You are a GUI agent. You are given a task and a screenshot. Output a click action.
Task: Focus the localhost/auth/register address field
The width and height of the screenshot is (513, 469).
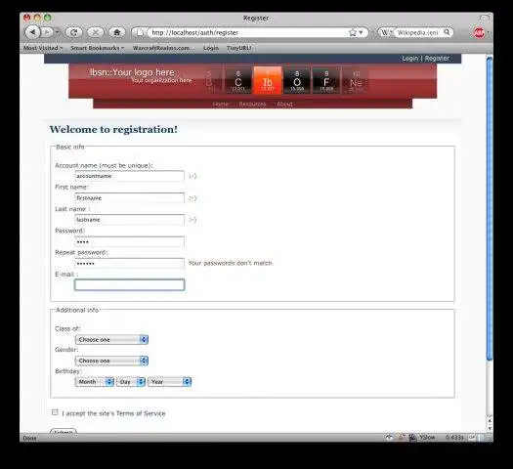tap(247, 32)
